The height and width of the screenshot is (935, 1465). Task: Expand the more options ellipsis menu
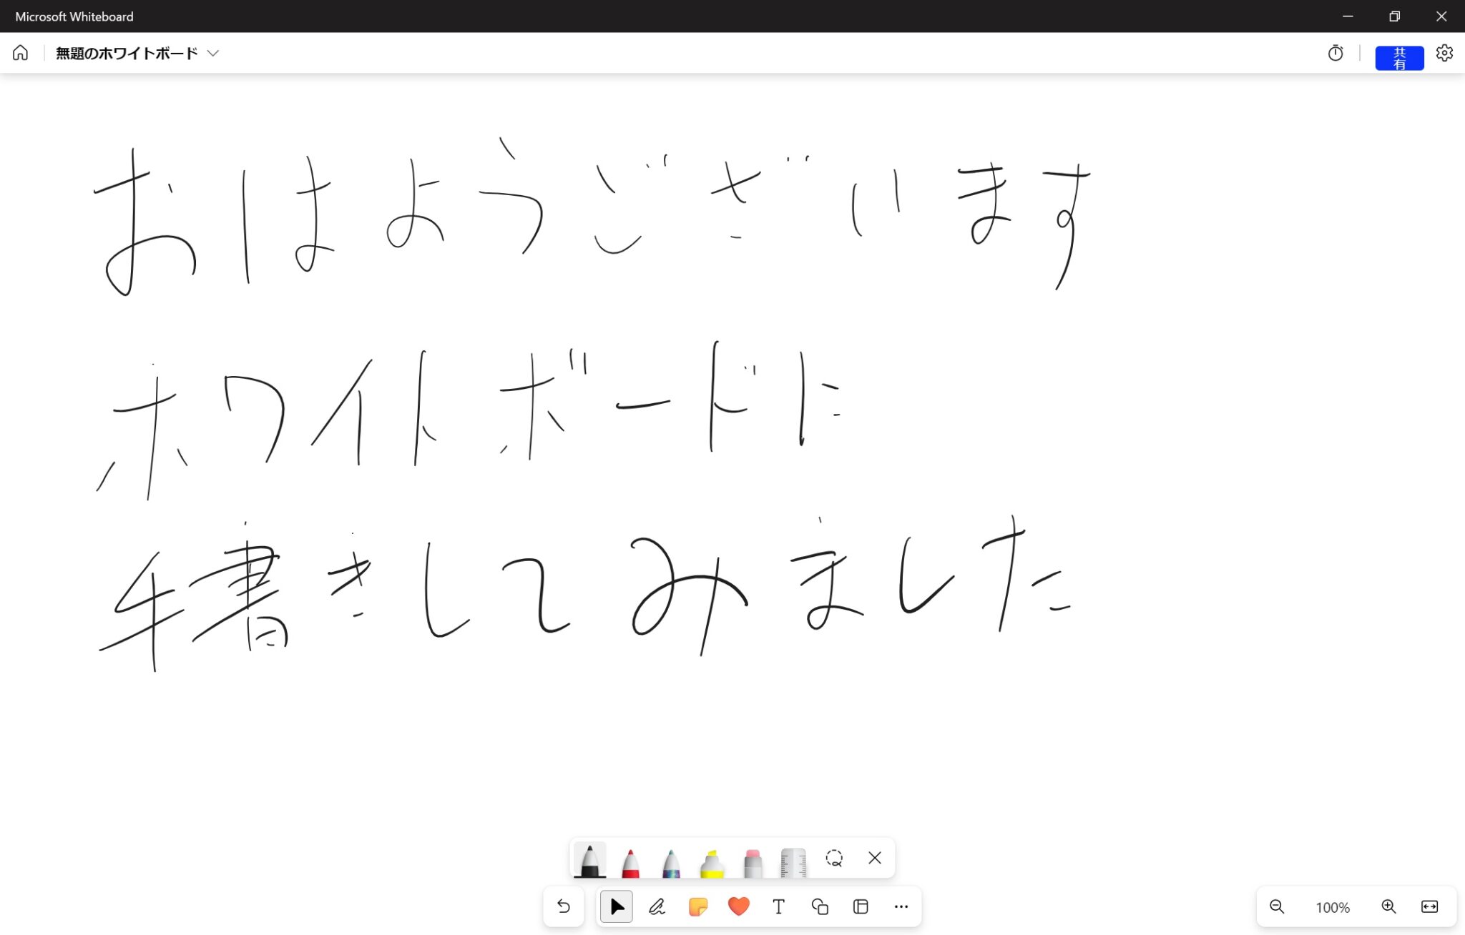[x=901, y=906]
